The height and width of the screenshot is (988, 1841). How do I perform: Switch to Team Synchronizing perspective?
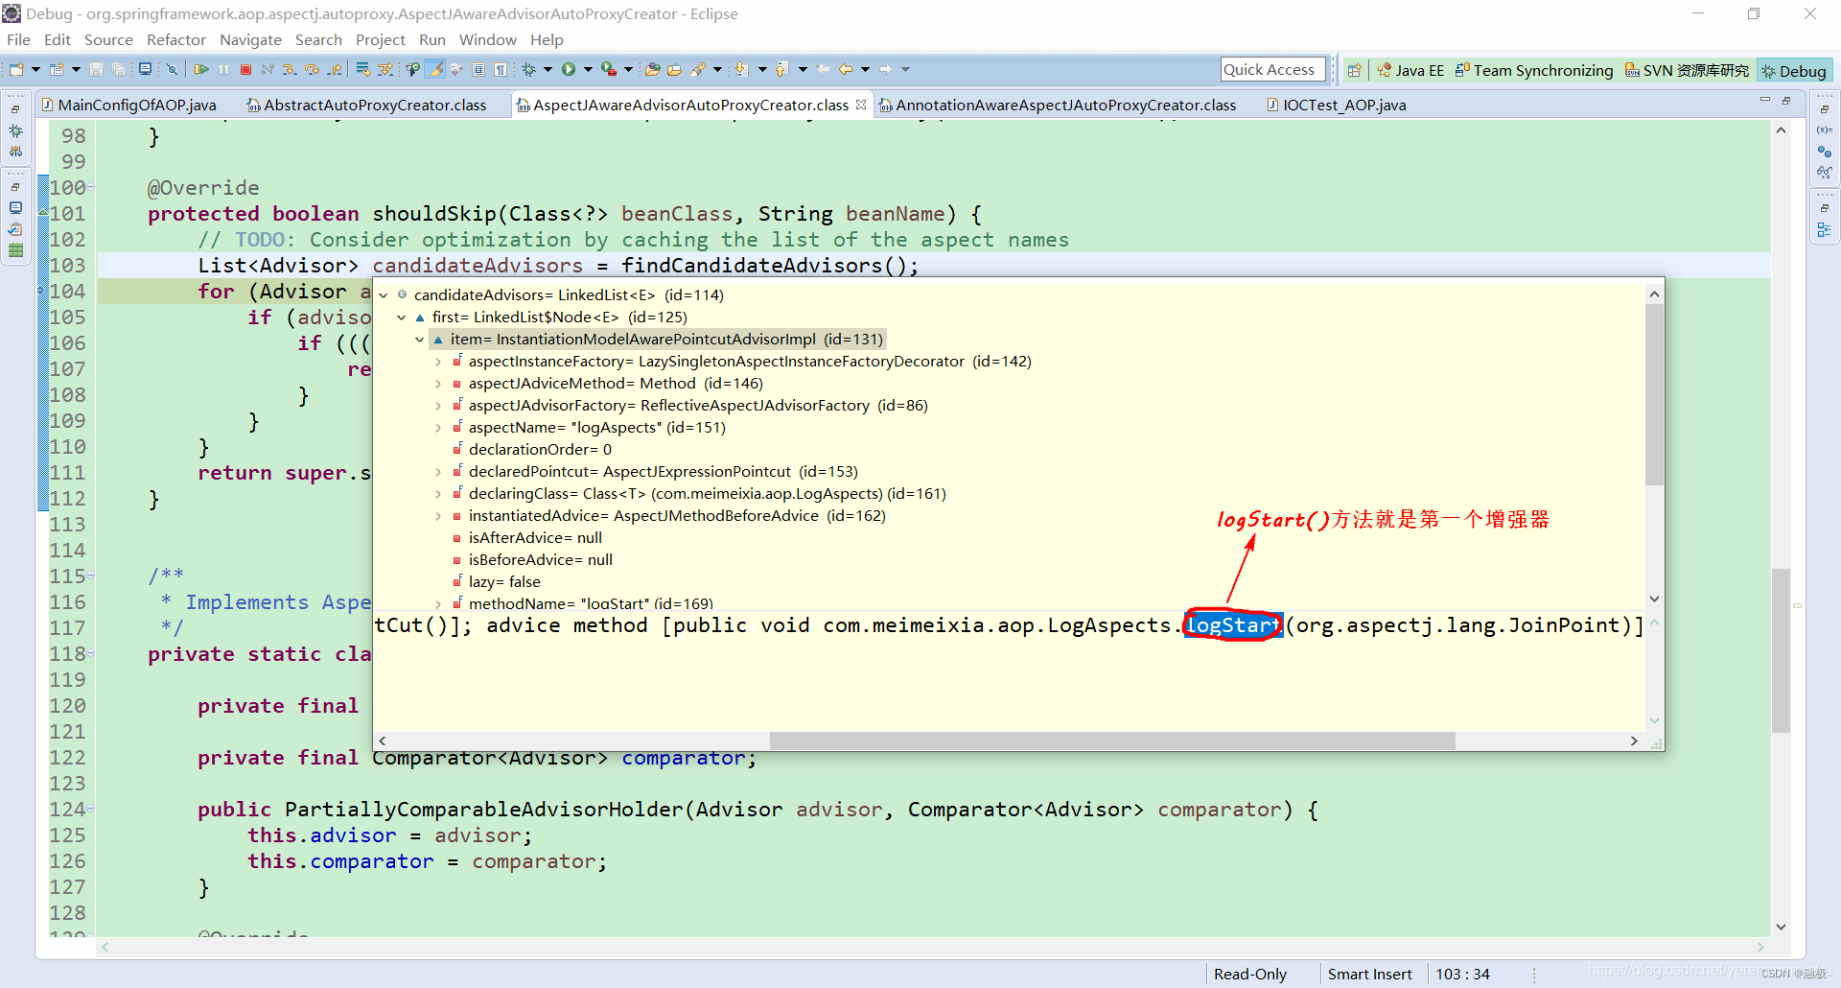[1534, 70]
